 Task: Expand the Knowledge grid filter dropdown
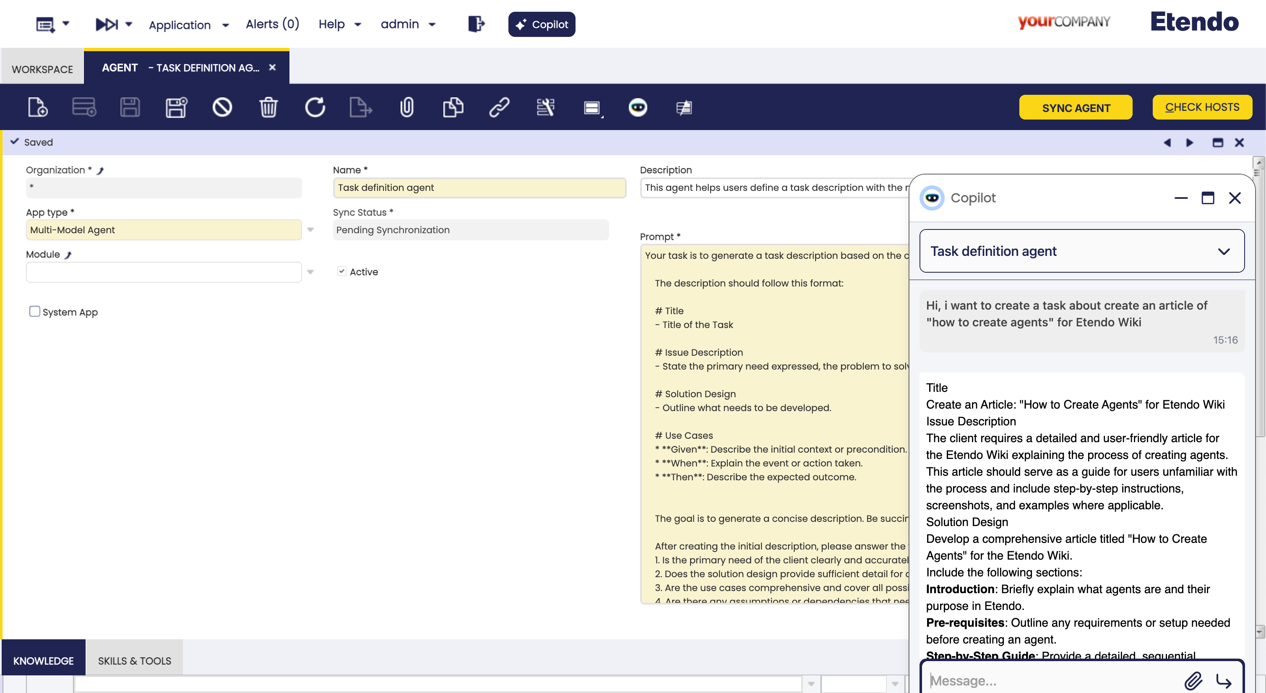click(811, 684)
